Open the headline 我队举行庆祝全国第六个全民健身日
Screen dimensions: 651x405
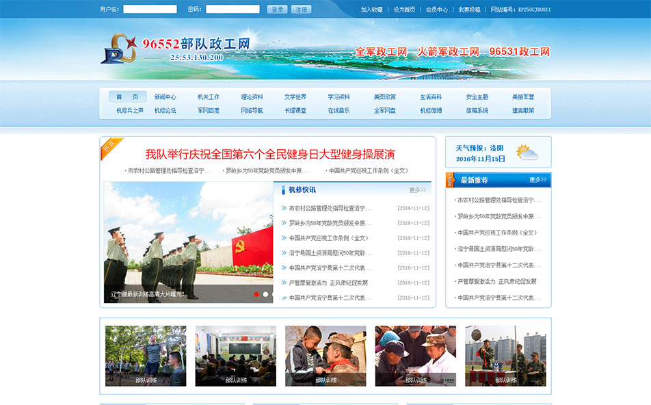[269, 155]
